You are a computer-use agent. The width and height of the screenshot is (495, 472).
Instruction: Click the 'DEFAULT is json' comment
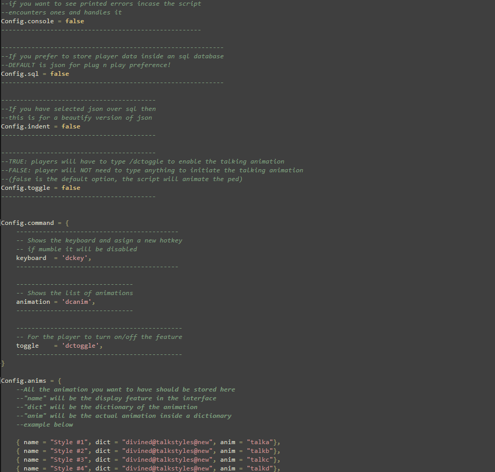coord(86,65)
